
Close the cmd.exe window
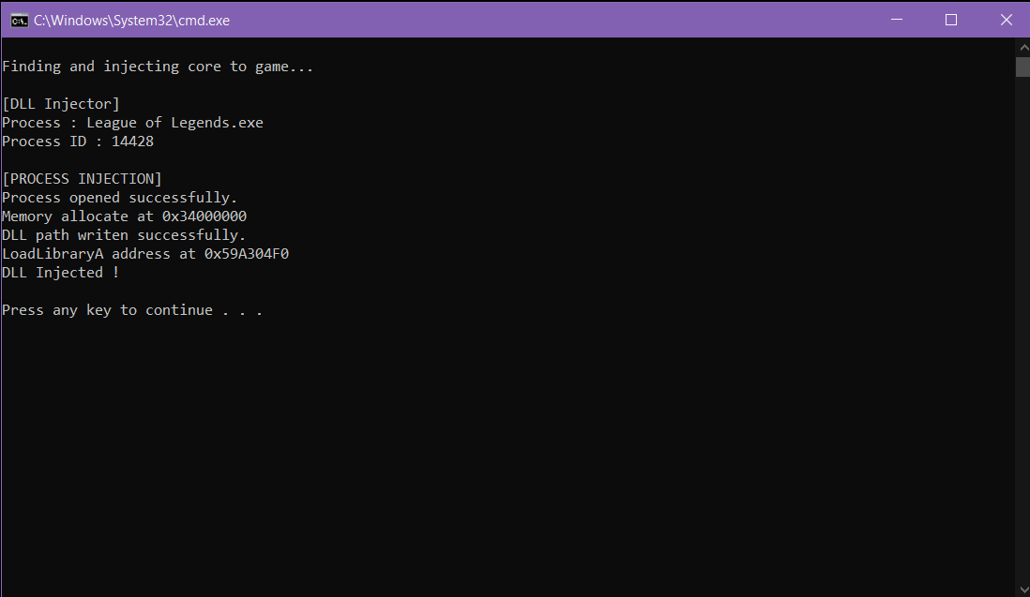coord(1006,20)
